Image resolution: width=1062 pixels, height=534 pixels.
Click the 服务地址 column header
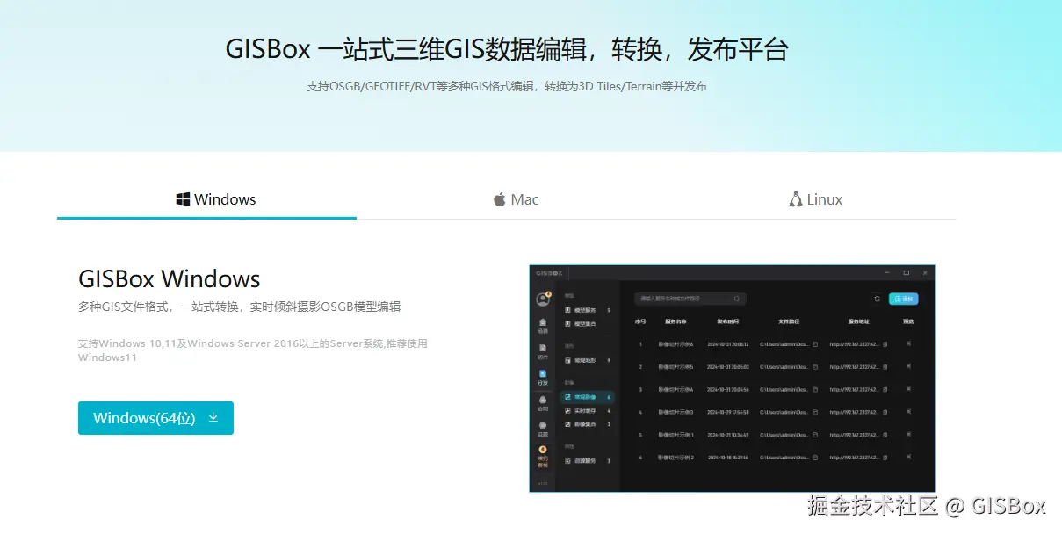(858, 321)
